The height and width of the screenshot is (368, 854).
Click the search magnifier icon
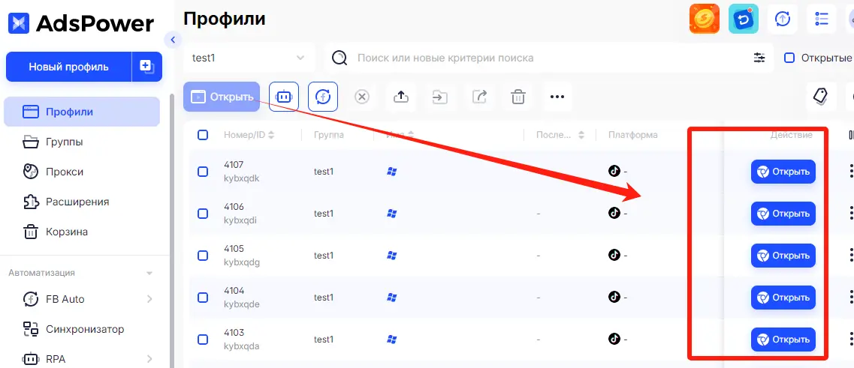pyautogui.click(x=339, y=58)
